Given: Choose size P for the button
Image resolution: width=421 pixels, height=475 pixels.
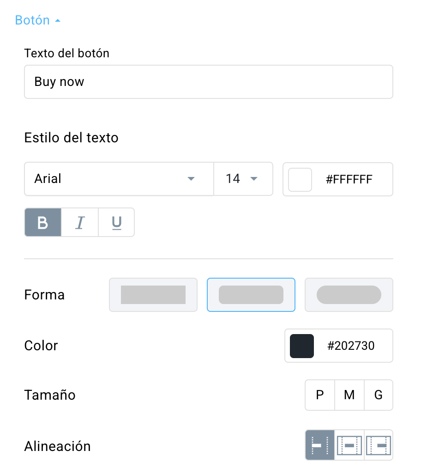Looking at the screenshot, I should tap(320, 395).
